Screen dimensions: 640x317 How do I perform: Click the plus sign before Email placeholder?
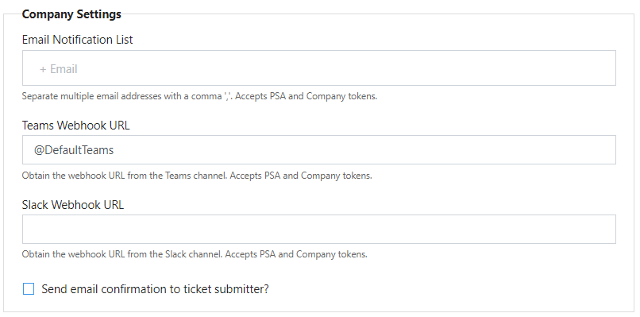tap(43, 69)
